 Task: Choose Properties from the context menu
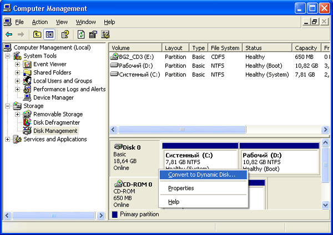(204, 188)
